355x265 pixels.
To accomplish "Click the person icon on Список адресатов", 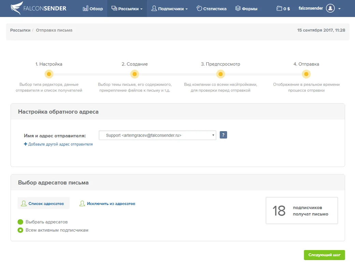I will [x=24, y=204].
